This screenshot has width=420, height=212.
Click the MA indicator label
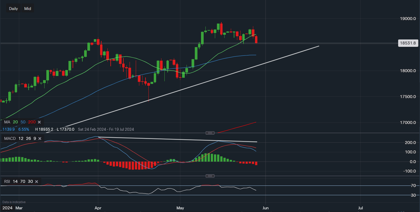(7, 122)
